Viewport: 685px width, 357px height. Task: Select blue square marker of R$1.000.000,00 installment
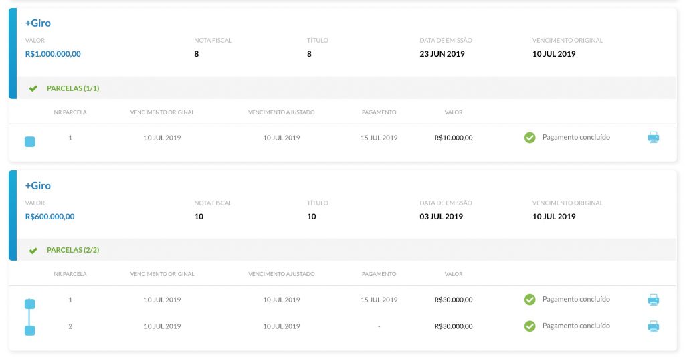[29, 142]
